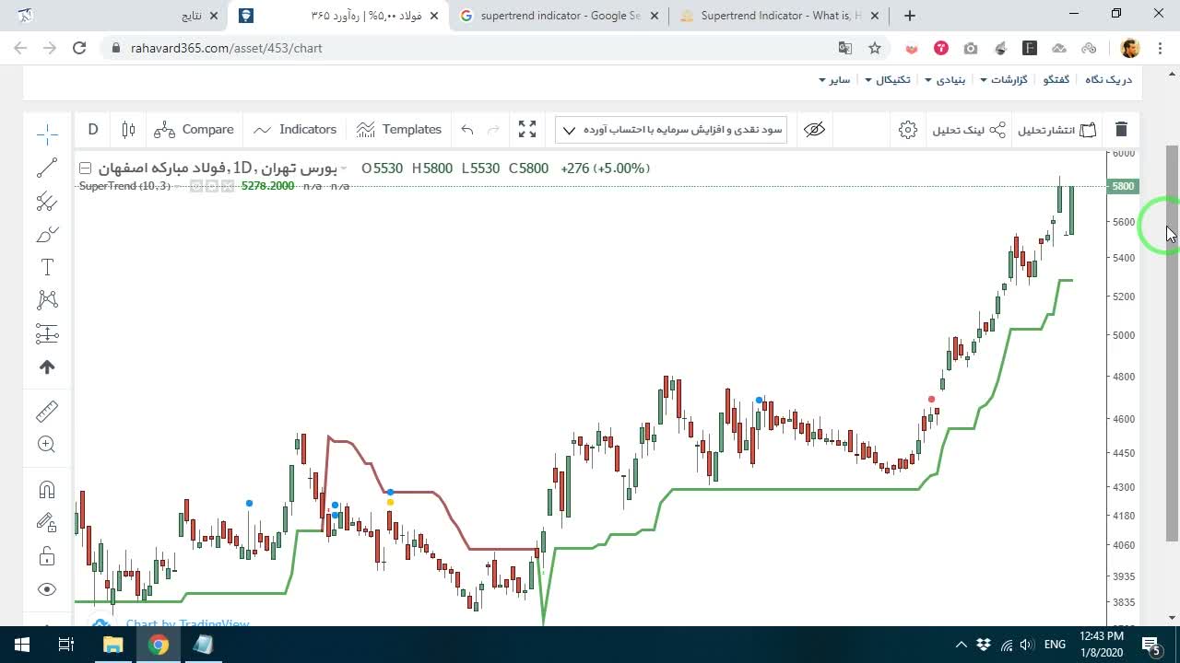Open chart settings gear icon
The height and width of the screenshot is (663, 1180).
pyautogui.click(x=908, y=130)
